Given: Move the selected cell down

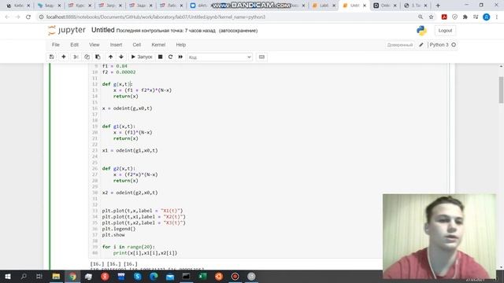Looking at the screenshot, I should point(121,57).
